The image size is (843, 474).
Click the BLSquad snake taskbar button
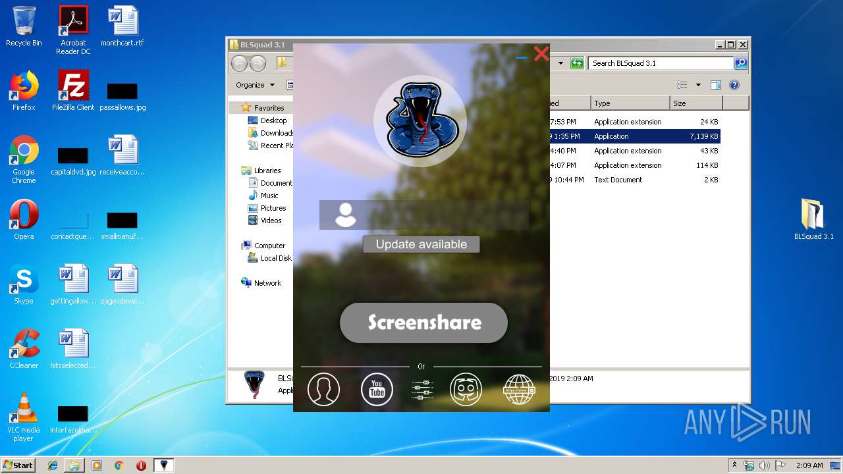click(x=163, y=465)
